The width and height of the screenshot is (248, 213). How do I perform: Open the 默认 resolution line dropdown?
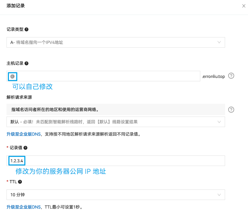[116, 122]
